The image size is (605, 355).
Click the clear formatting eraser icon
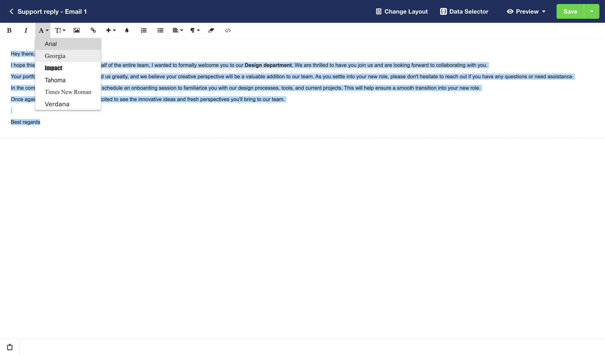coord(211,31)
